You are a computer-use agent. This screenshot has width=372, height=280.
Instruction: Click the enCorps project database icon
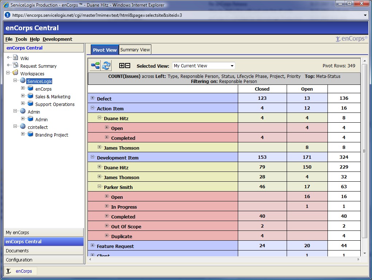[30, 88]
